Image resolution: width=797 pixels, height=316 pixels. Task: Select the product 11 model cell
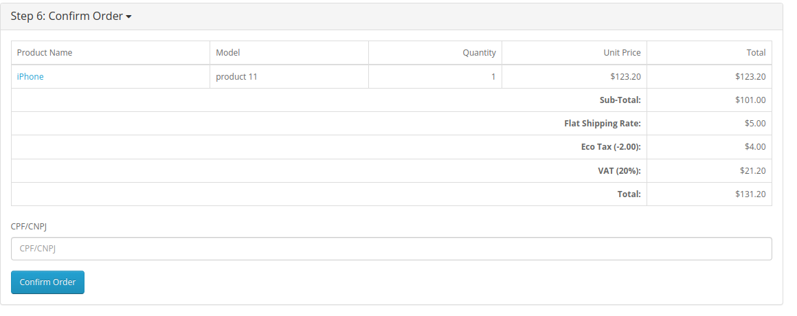236,77
